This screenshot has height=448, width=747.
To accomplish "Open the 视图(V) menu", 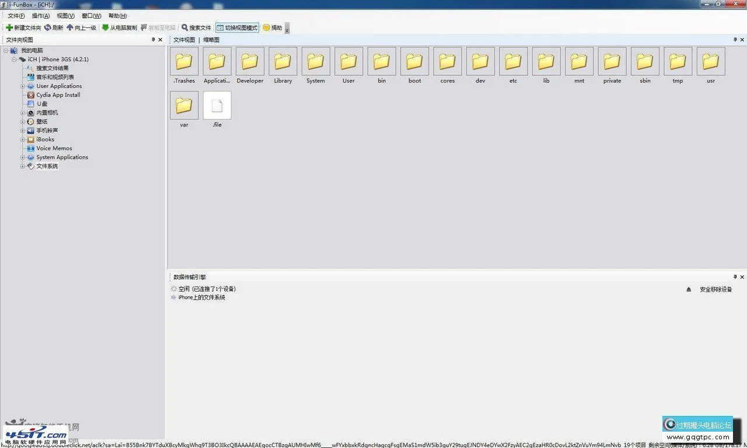I will click(x=65, y=16).
